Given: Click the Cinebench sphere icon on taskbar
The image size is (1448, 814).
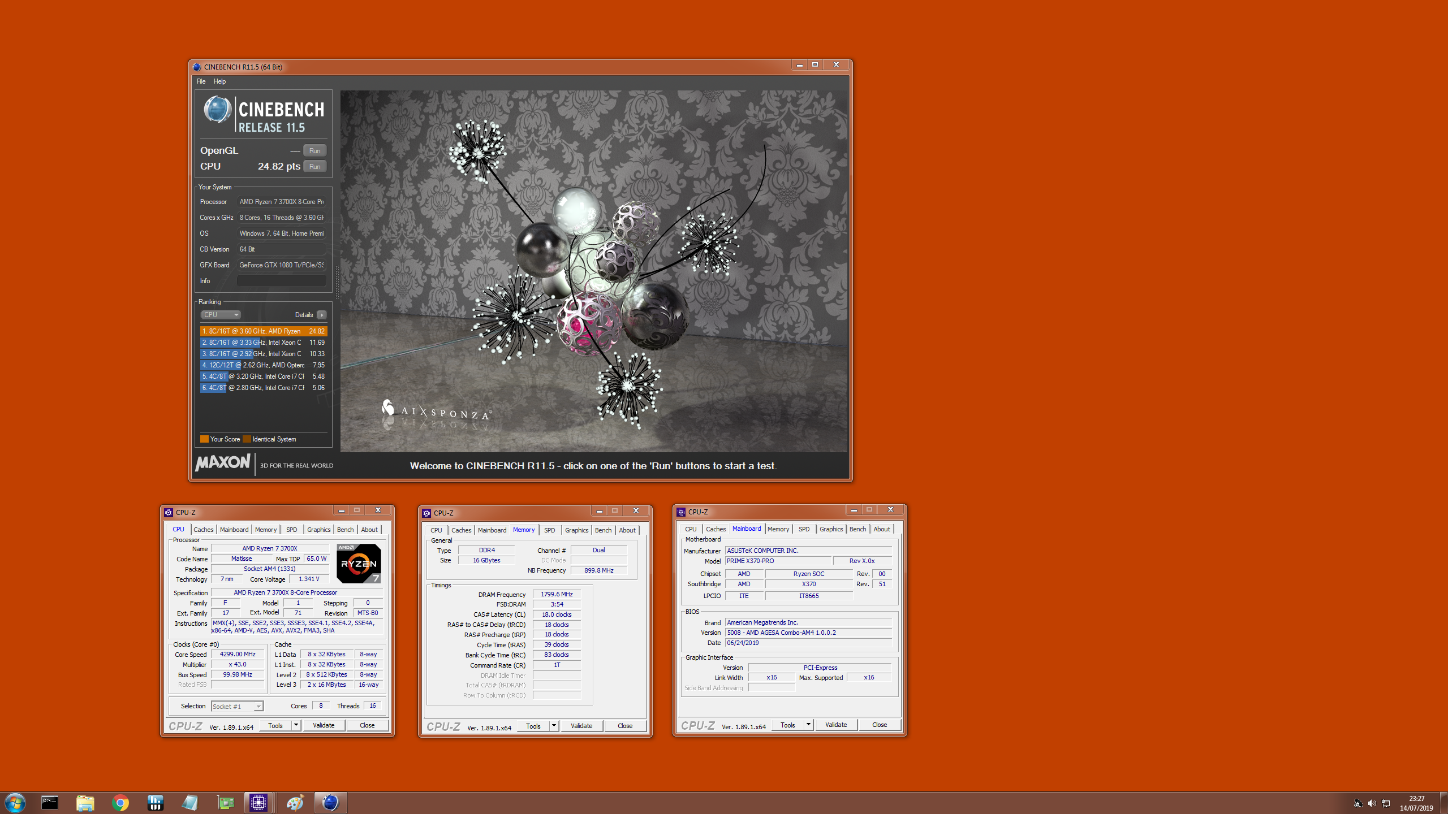Looking at the screenshot, I should (330, 803).
